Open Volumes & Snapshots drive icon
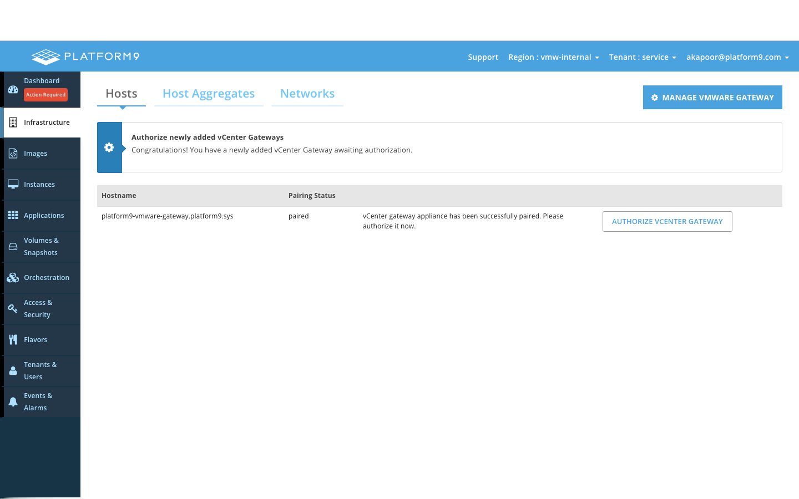The width and height of the screenshot is (799, 499). 13,247
